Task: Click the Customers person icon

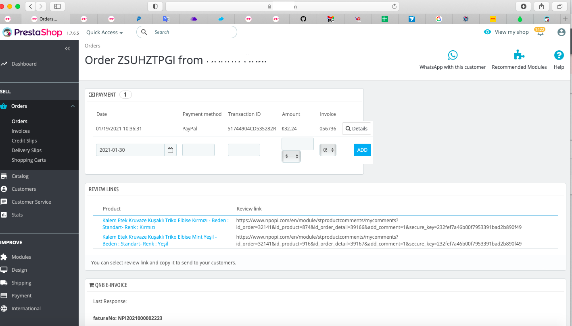Action: tap(4, 189)
